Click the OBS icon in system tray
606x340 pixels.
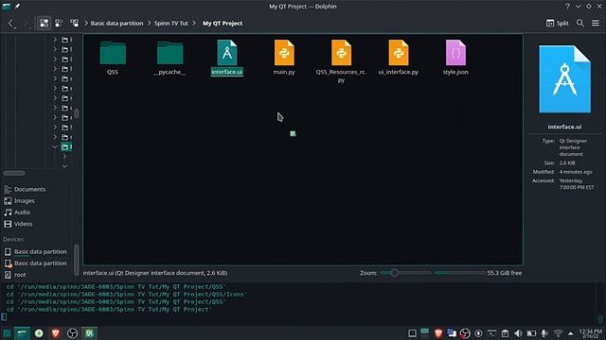point(465,333)
